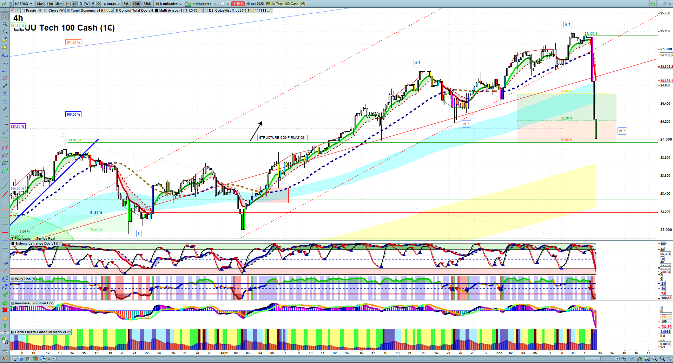Click the zoom out magnifier at bottom right
The width and height of the screenshot is (673, 363).
click(x=655, y=359)
